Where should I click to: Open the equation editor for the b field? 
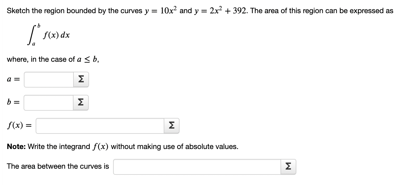81,102
